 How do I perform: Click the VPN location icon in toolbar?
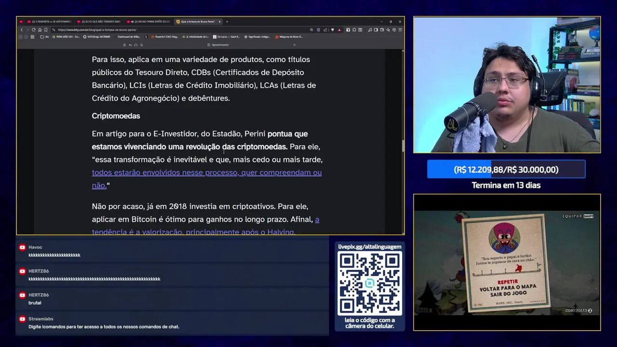click(x=394, y=30)
